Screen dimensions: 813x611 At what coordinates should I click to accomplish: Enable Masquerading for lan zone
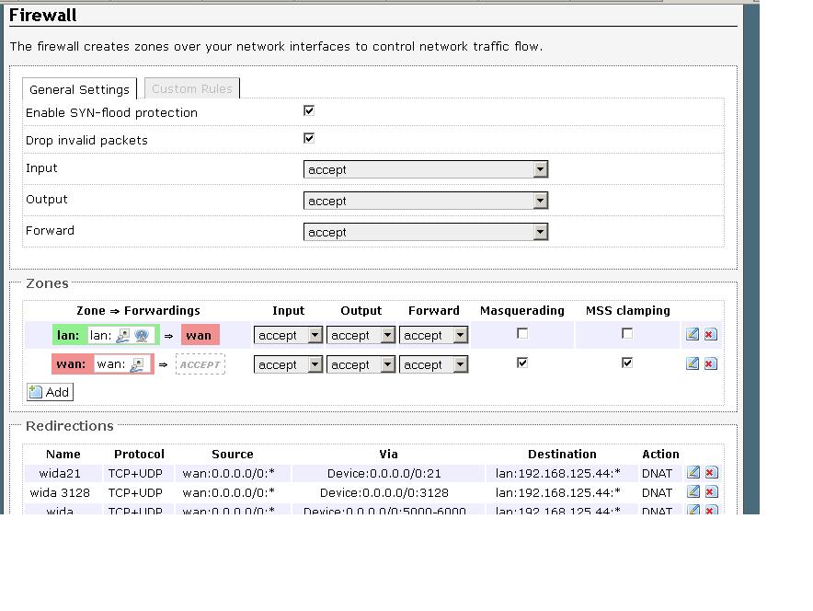522,333
